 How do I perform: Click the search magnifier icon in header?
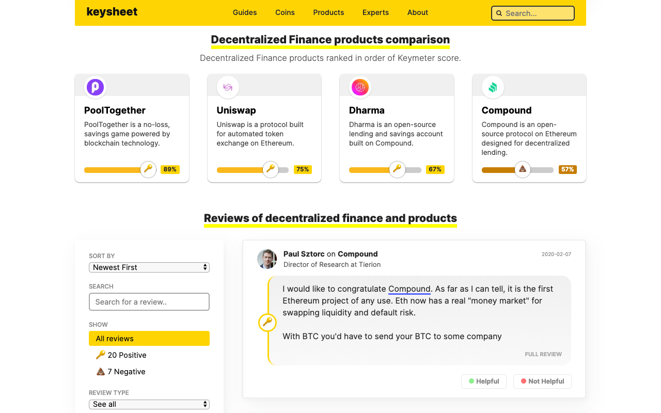click(499, 13)
